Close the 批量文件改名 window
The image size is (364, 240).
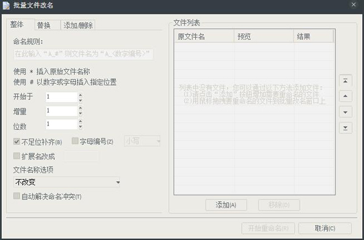(x=354, y=5)
